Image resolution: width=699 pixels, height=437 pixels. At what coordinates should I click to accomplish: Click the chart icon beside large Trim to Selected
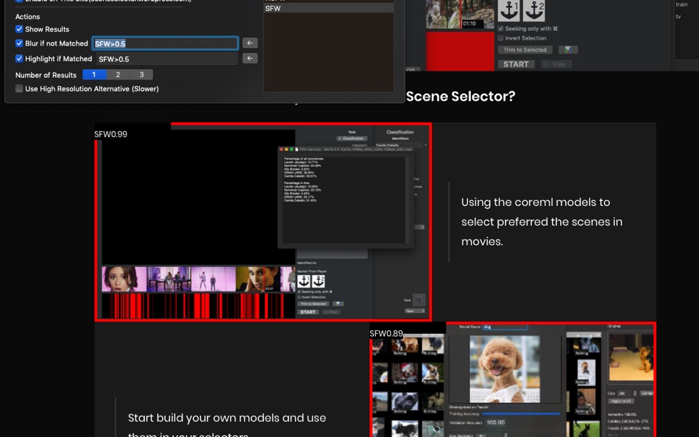[x=568, y=50]
